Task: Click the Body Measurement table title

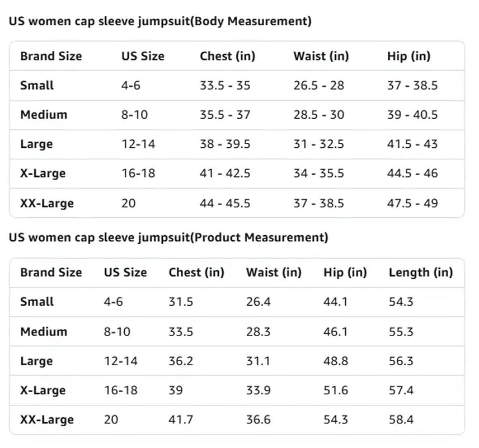Action: (160, 21)
